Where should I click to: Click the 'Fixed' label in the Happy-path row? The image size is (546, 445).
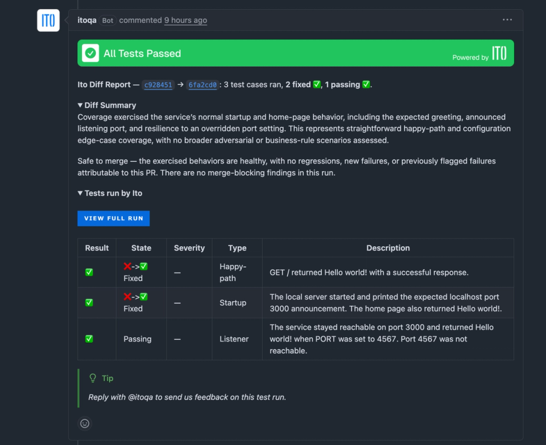[x=133, y=278]
